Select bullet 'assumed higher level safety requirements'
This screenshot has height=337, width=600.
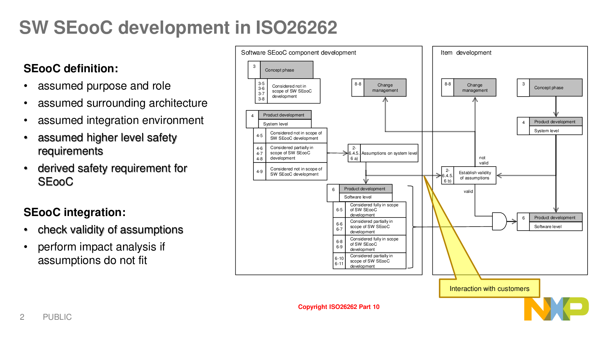coord(107,144)
